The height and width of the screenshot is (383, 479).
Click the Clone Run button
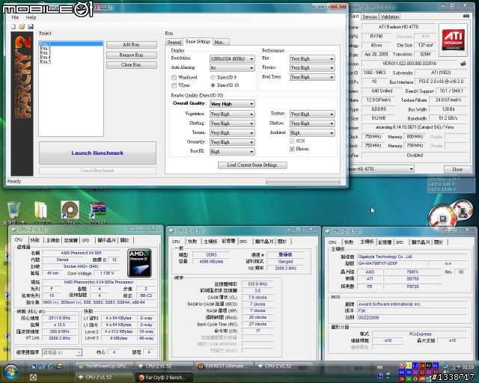[x=132, y=65]
